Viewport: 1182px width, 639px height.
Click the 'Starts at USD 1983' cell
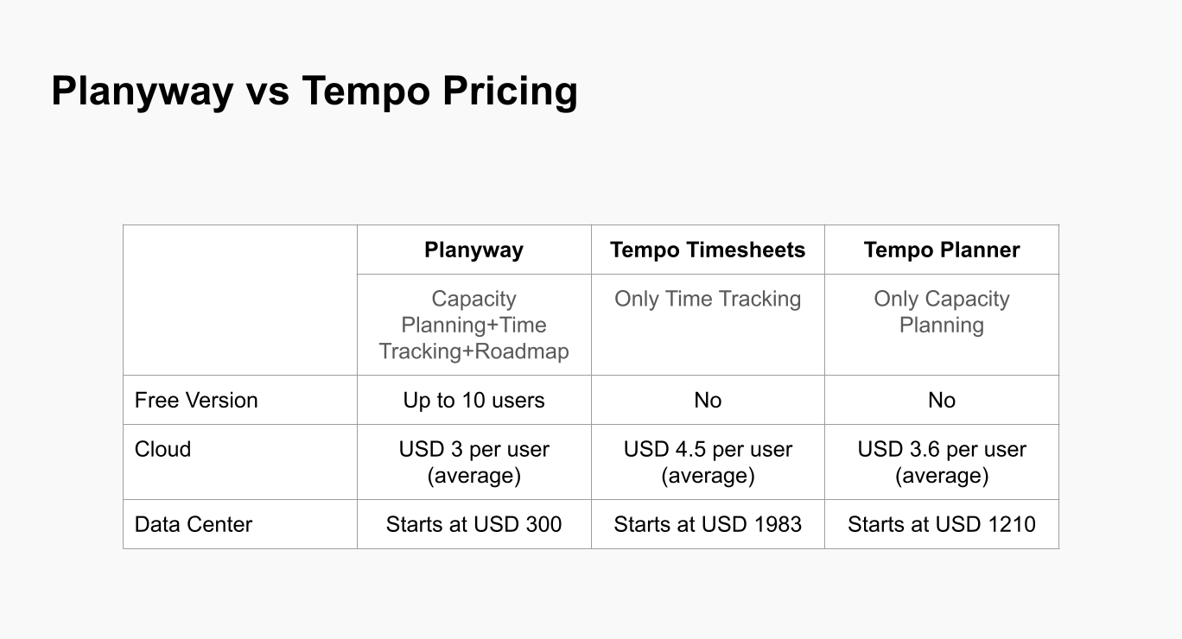707,525
